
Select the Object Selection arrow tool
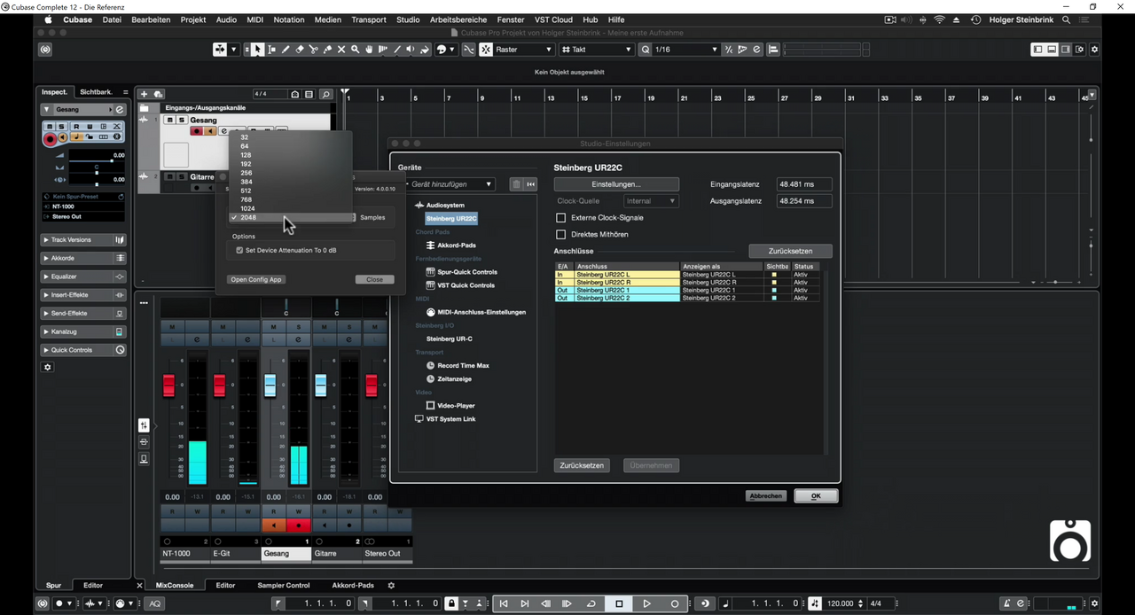(257, 50)
